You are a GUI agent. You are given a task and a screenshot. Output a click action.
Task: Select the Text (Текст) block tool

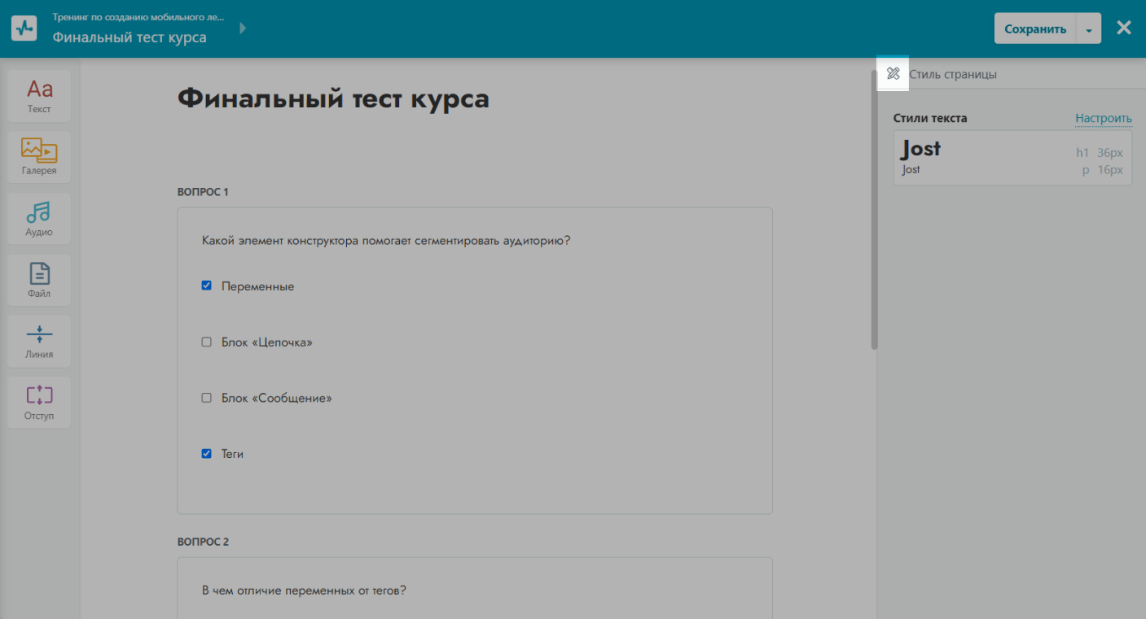click(39, 95)
